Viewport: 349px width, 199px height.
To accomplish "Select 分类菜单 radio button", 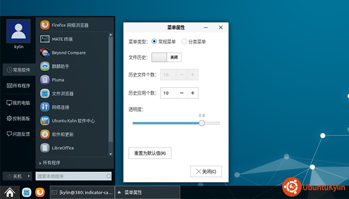I will click(184, 42).
